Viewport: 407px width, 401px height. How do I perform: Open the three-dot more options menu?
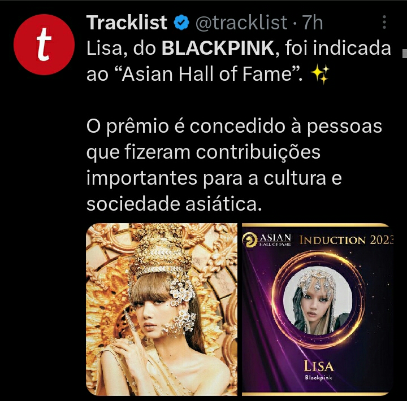pos(384,22)
